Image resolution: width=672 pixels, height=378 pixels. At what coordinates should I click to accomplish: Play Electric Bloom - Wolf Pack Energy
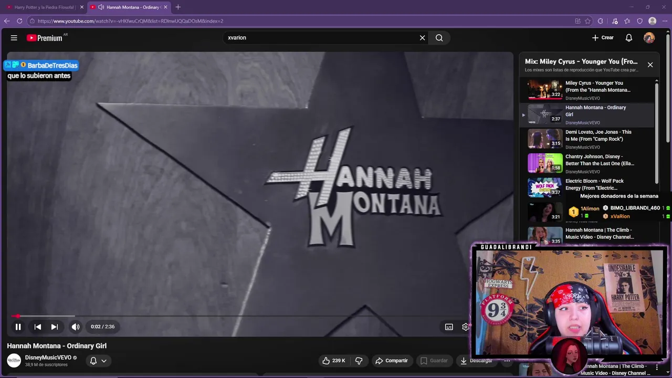coord(588,188)
